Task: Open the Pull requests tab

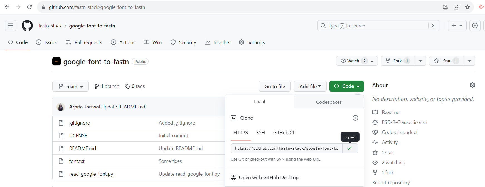Action: pyautogui.click(x=84, y=42)
